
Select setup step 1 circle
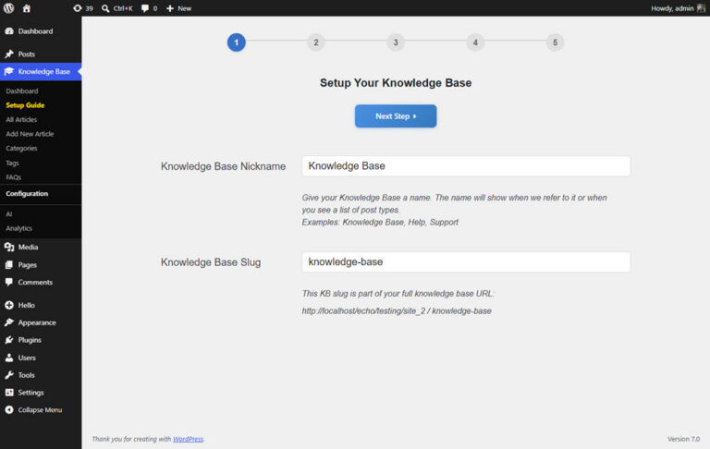pyautogui.click(x=237, y=42)
